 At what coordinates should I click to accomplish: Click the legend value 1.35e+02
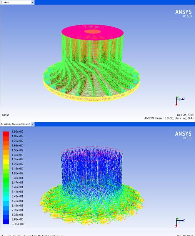(x=17, y=159)
